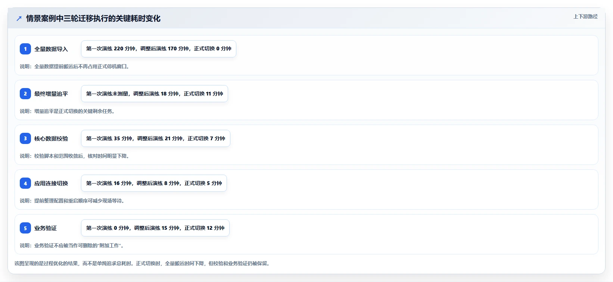The width and height of the screenshot is (613, 282).
Task: Click the footer summary starting 该图呈现的是过程优化的结果
Action: point(143,263)
